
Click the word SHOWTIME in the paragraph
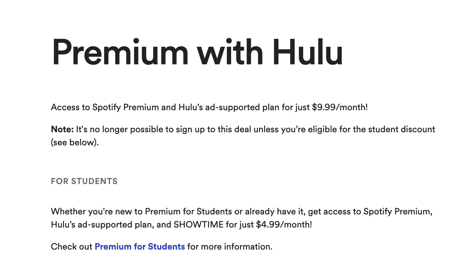point(198,225)
